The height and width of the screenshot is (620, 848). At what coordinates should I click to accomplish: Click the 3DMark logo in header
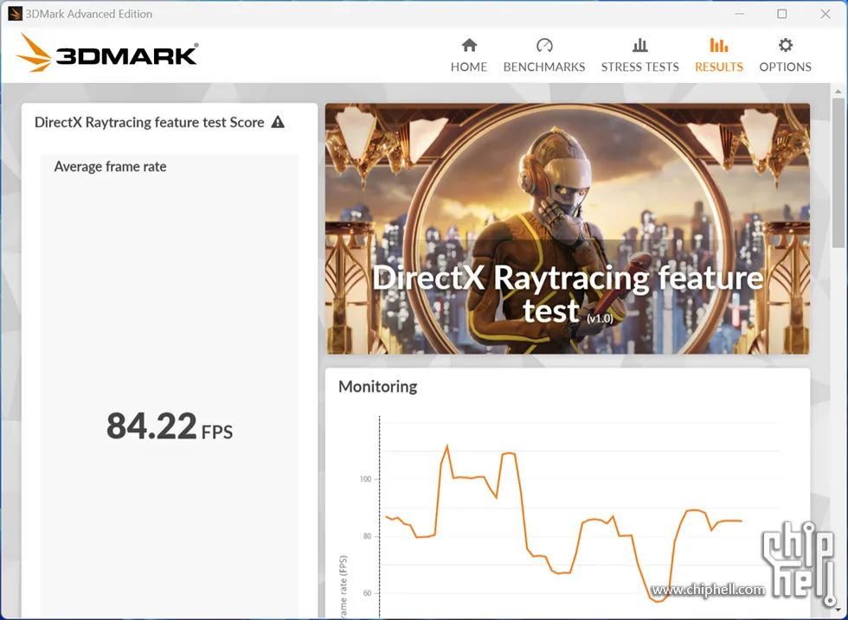(107, 53)
